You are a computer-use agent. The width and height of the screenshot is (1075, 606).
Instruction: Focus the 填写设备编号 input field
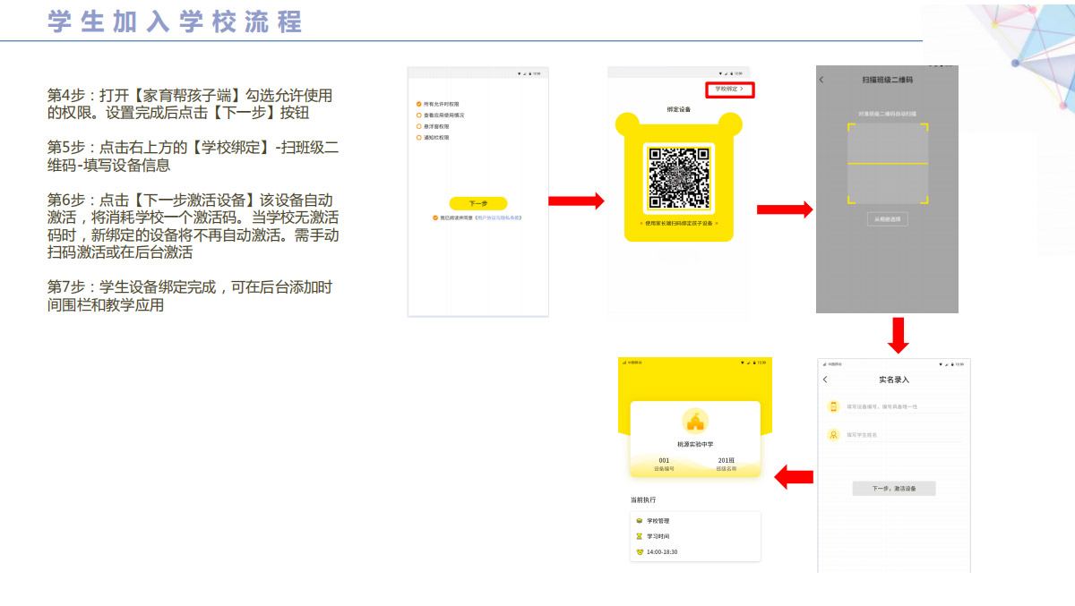click(905, 406)
